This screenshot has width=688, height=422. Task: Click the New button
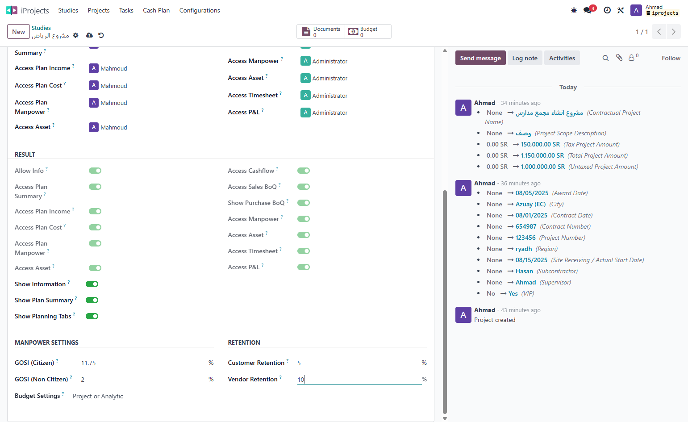pyautogui.click(x=19, y=32)
